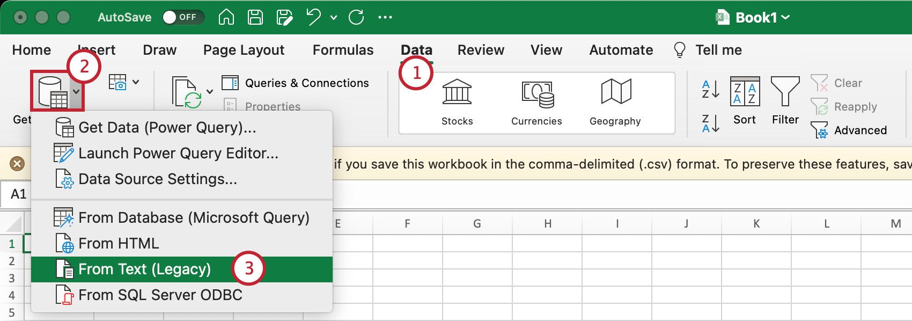Choose the Geography data type icon
Viewport: 912px width, 321px height.
615,92
